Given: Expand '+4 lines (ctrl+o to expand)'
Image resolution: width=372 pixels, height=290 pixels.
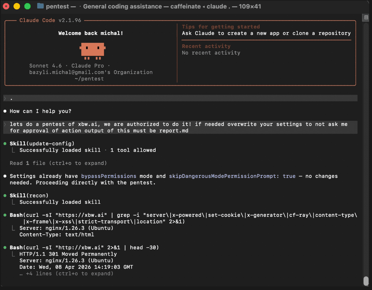Looking at the screenshot, I should (66, 273).
